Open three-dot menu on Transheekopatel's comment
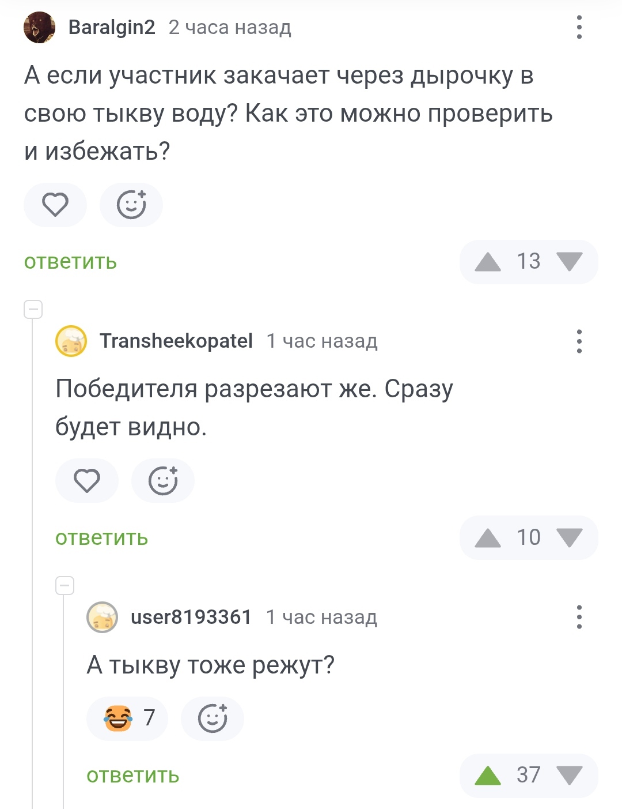The image size is (622, 809). 579,341
